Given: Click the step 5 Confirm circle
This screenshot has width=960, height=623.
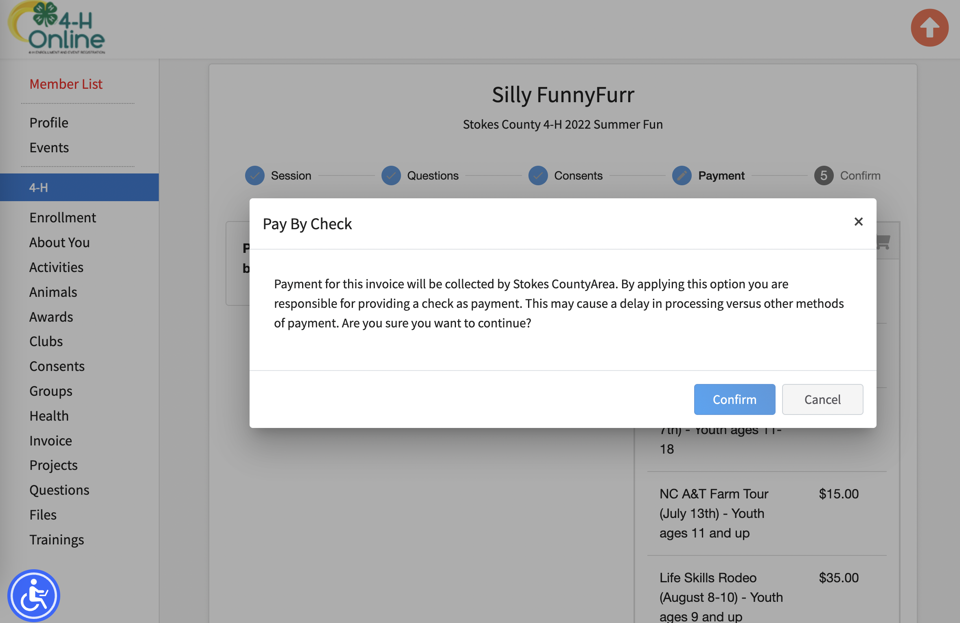Looking at the screenshot, I should 824,175.
